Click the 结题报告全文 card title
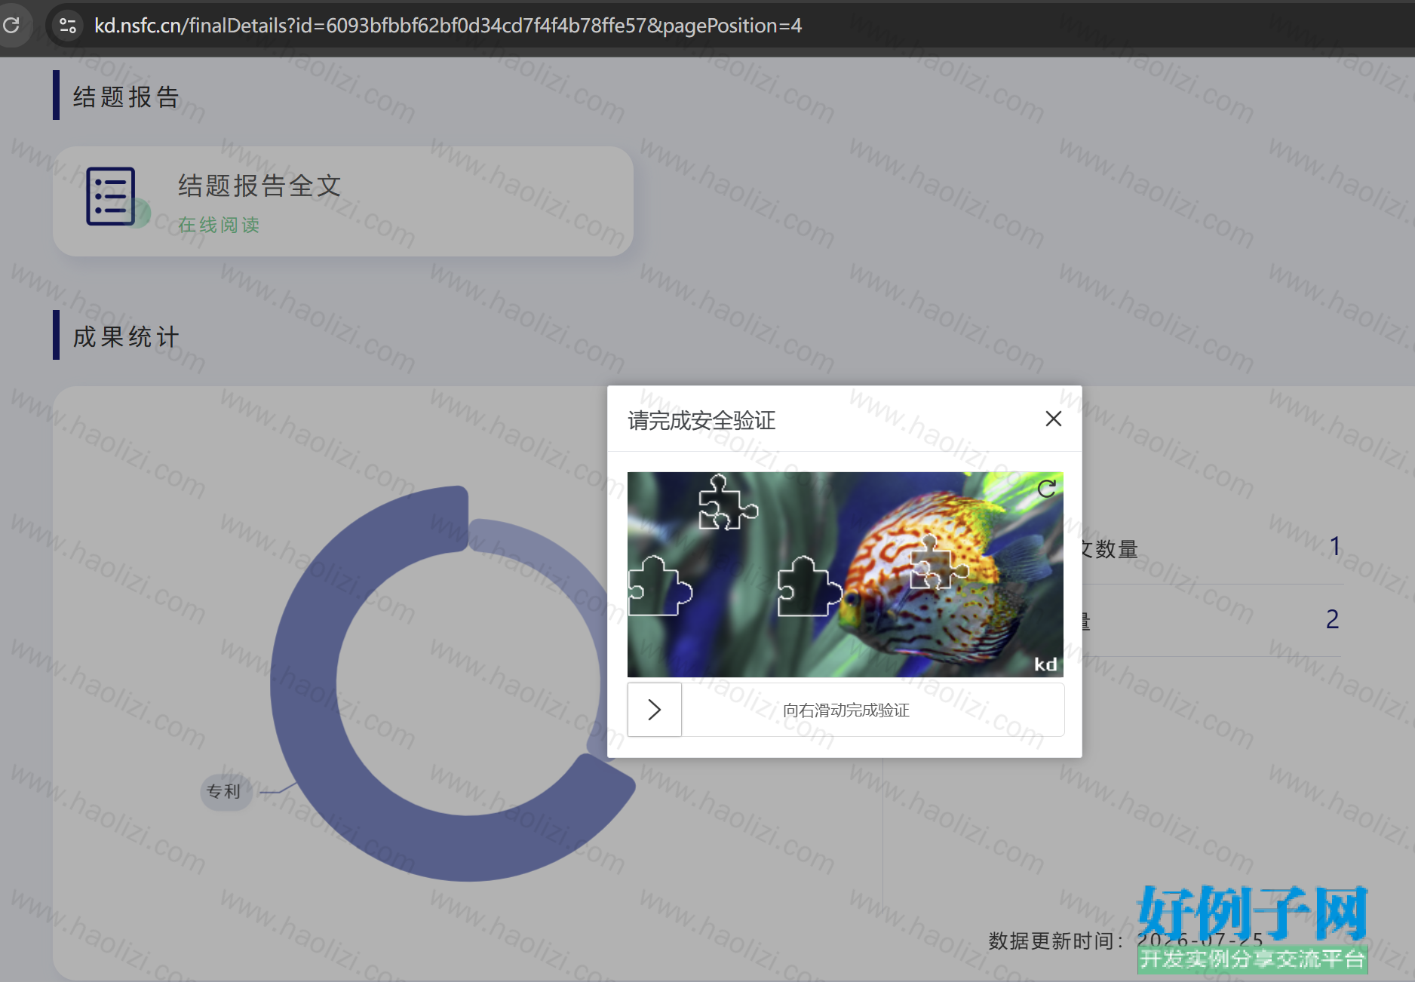The width and height of the screenshot is (1415, 982). (259, 186)
